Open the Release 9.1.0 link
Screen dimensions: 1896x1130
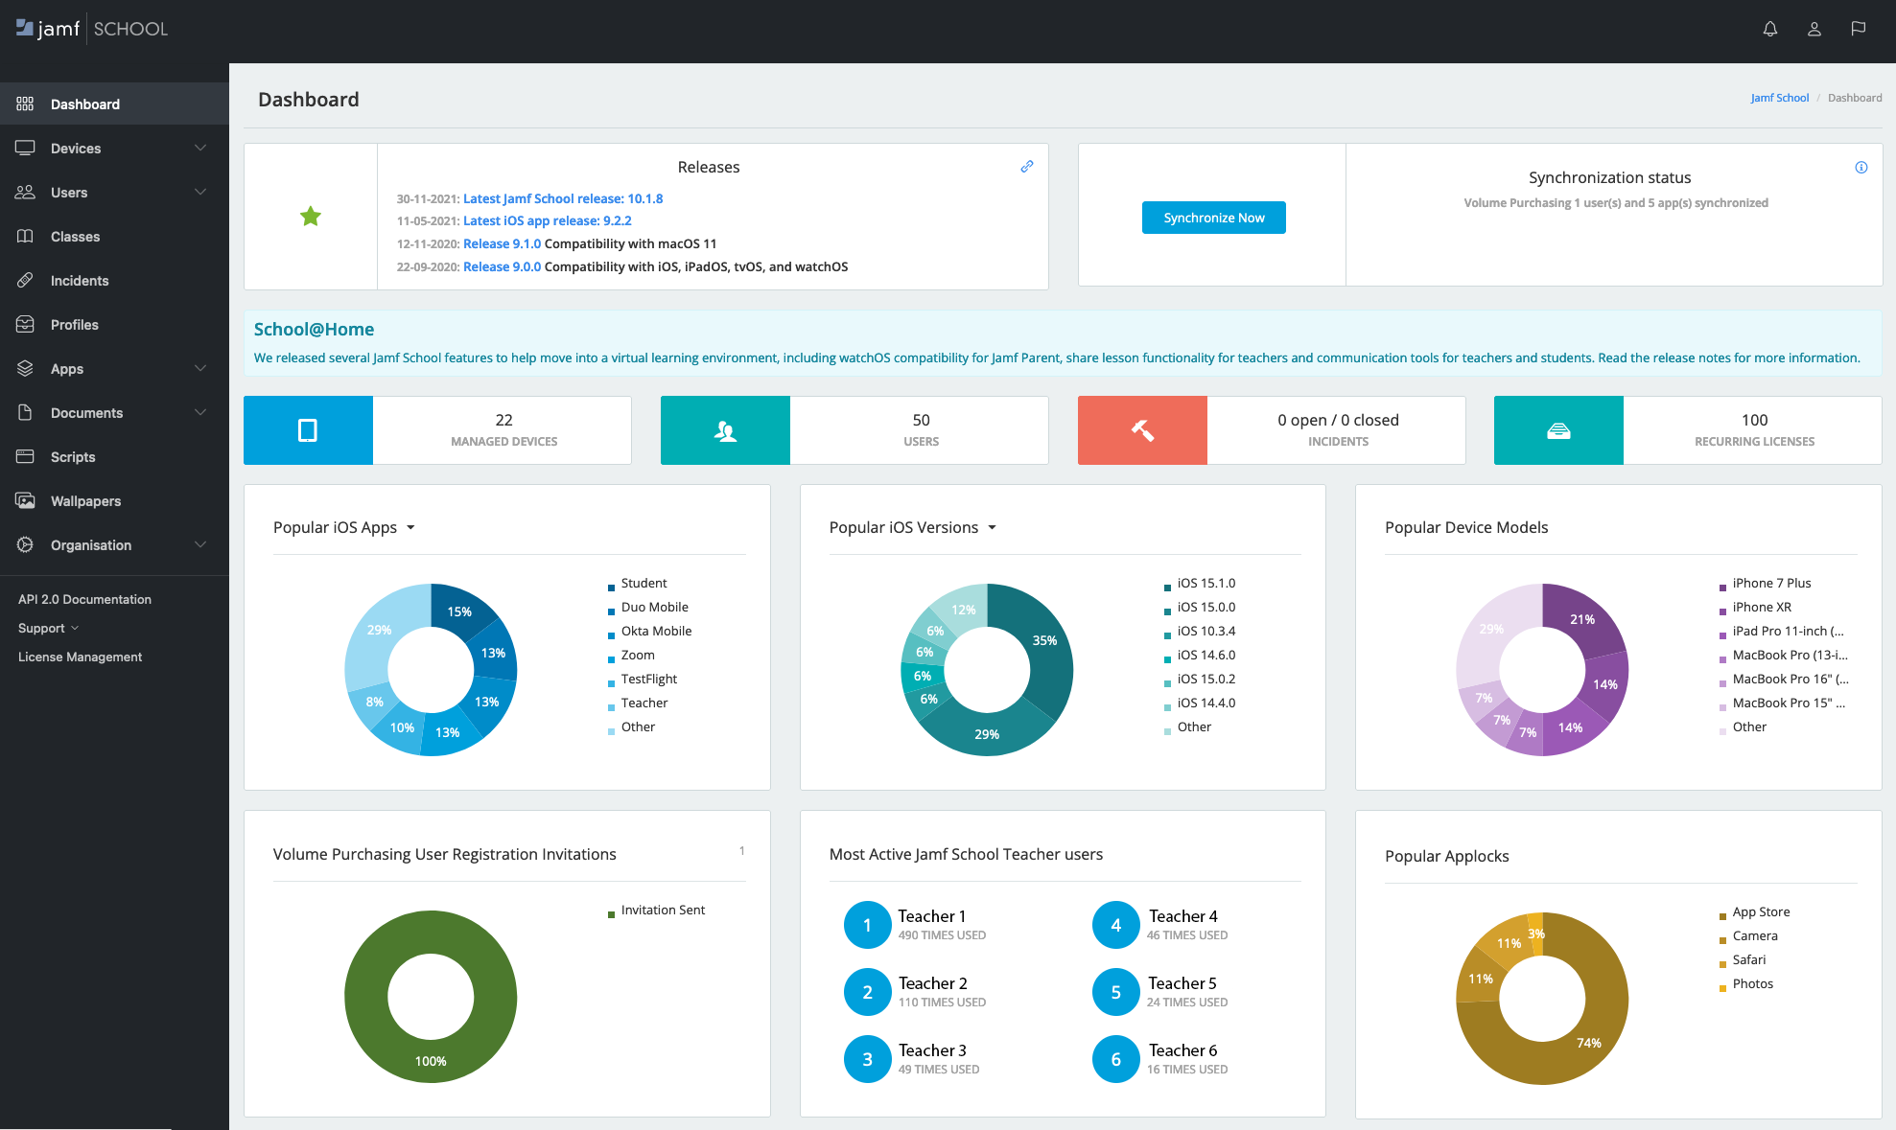(x=502, y=243)
